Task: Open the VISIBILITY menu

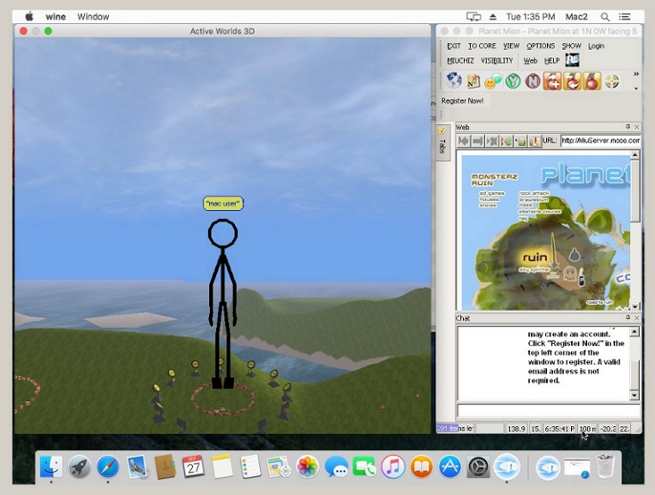Action: point(497,61)
